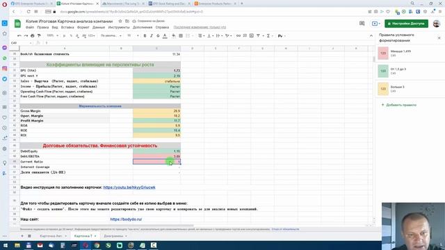The image size is (445, 250).
Task: Toggle Italic formatting
Action: (x=152, y=35)
